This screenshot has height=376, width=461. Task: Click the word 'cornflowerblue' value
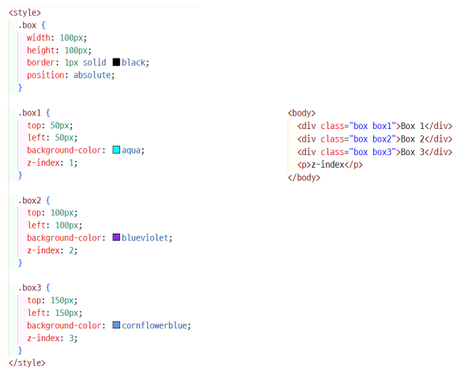pos(155,325)
